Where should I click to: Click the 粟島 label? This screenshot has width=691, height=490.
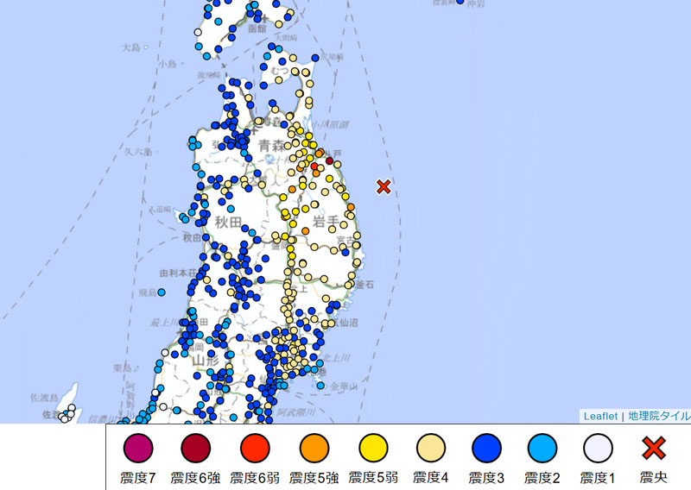click(x=122, y=367)
